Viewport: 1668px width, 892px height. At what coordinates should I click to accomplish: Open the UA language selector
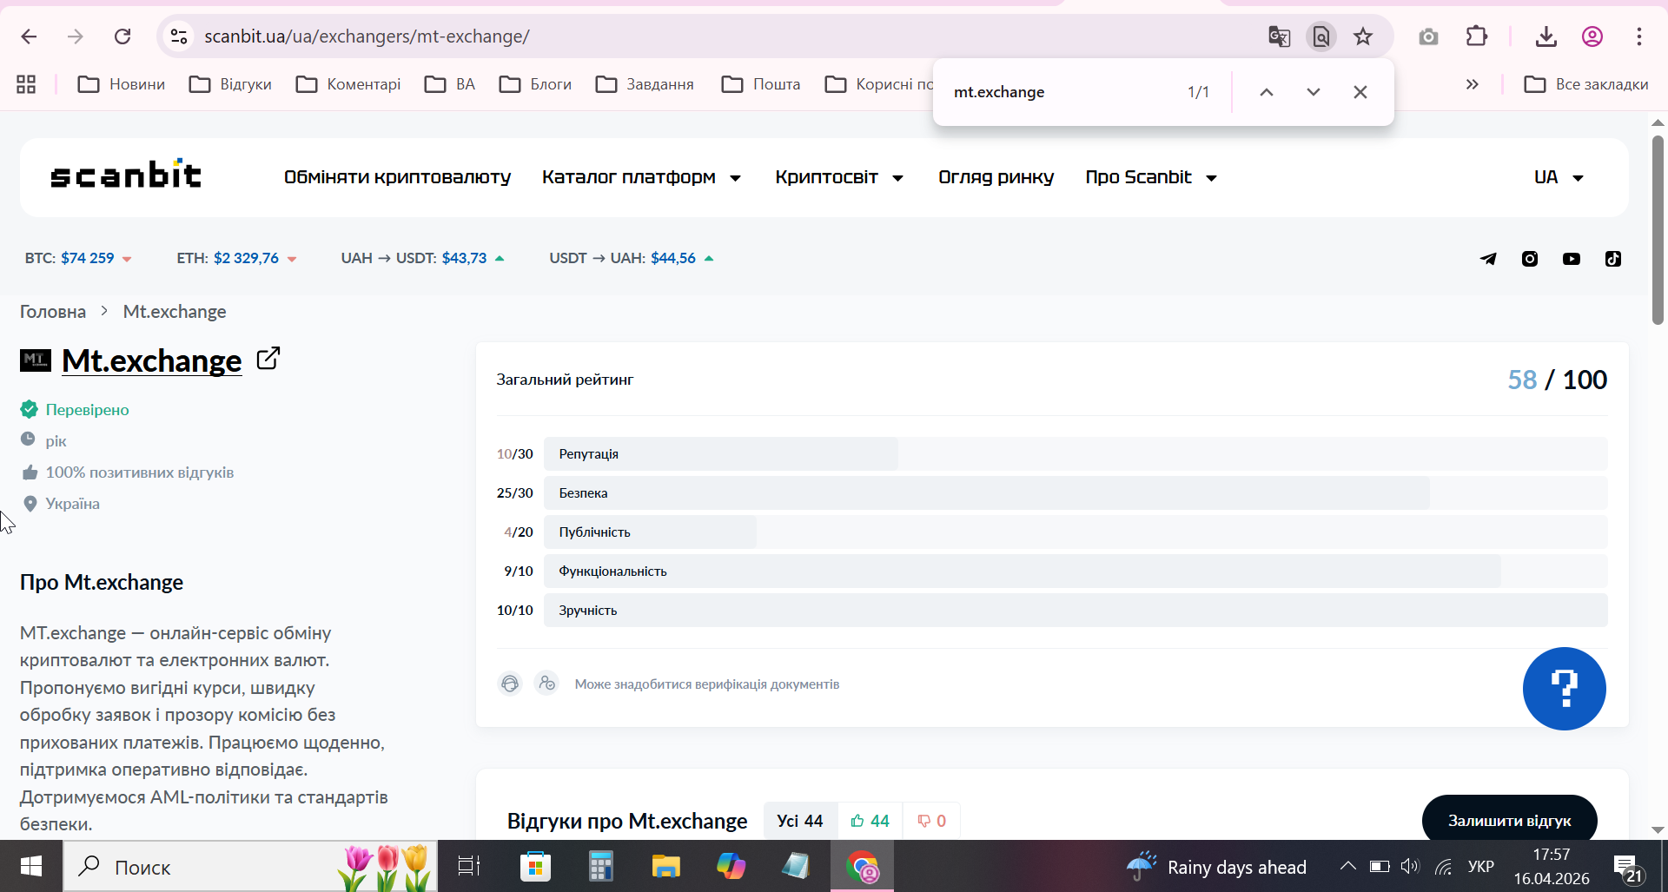click(x=1559, y=177)
